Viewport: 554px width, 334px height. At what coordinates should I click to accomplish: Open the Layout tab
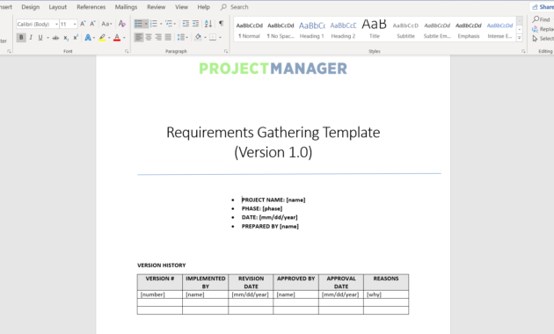57,7
